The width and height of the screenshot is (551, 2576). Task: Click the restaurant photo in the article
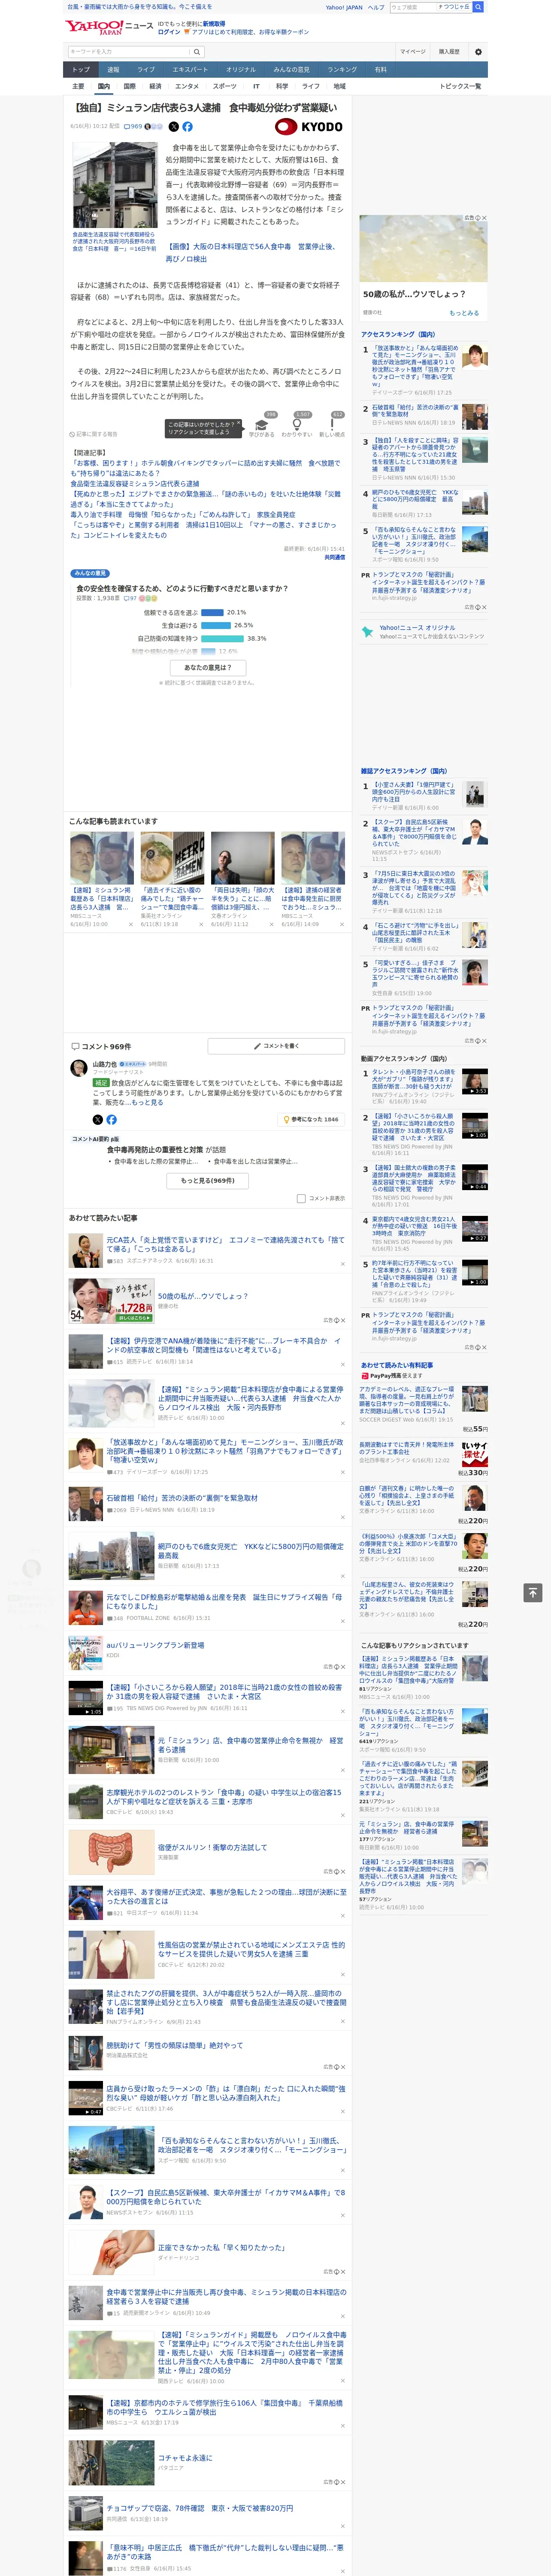coord(114,185)
